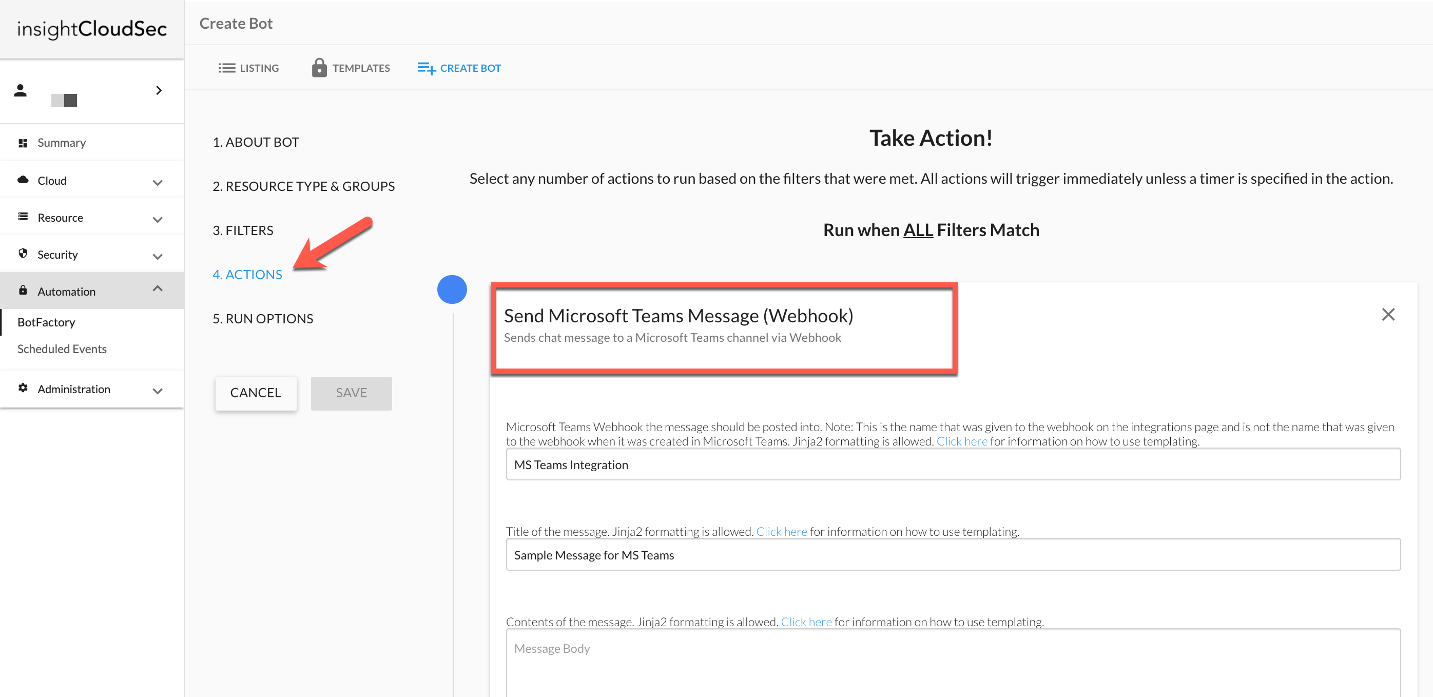The width and height of the screenshot is (1433, 697).
Task: Expand the user account arrow
Action: (159, 90)
